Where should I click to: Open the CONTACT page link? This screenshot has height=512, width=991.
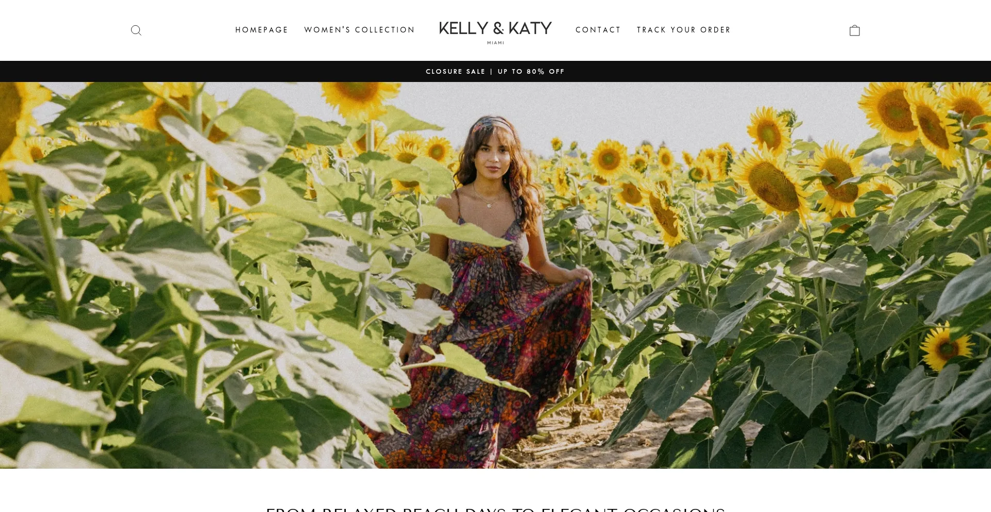point(598,30)
